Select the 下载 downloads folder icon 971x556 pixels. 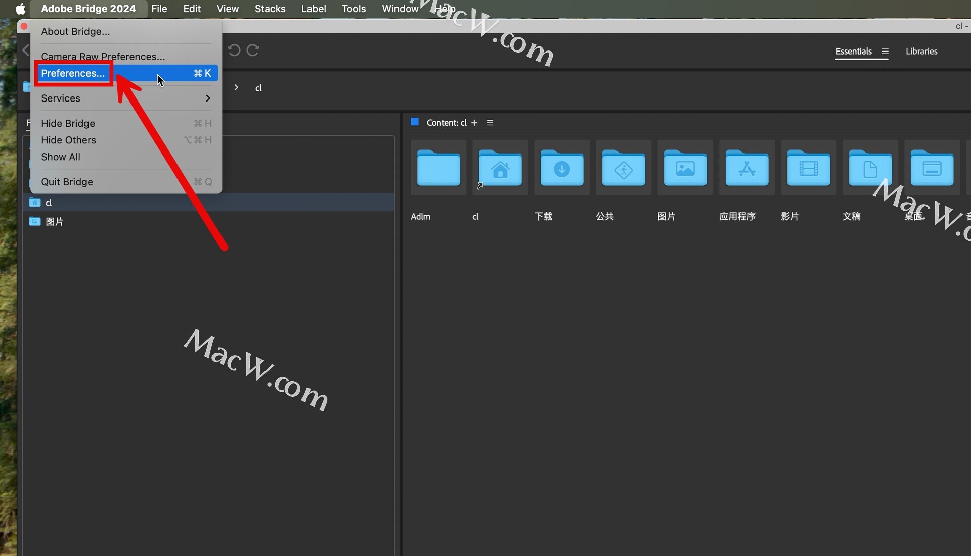[562, 168]
